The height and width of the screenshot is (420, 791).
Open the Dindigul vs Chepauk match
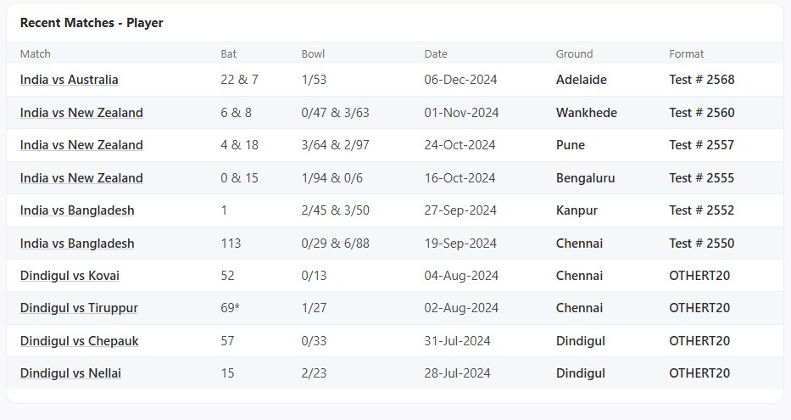(79, 341)
